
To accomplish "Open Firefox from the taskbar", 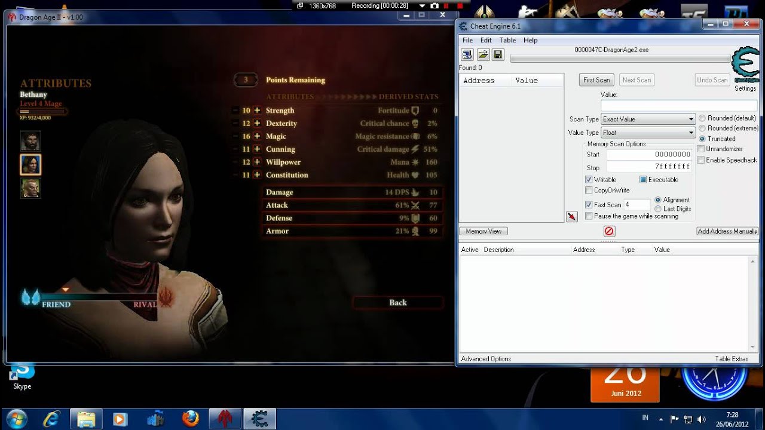I will 191,419.
